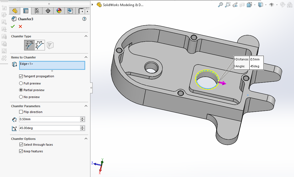Choose the No preview radio option
294x177 pixels.
coord(21,97)
